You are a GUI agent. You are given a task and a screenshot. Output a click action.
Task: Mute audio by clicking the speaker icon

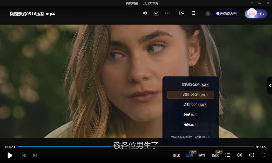[x=251, y=155]
